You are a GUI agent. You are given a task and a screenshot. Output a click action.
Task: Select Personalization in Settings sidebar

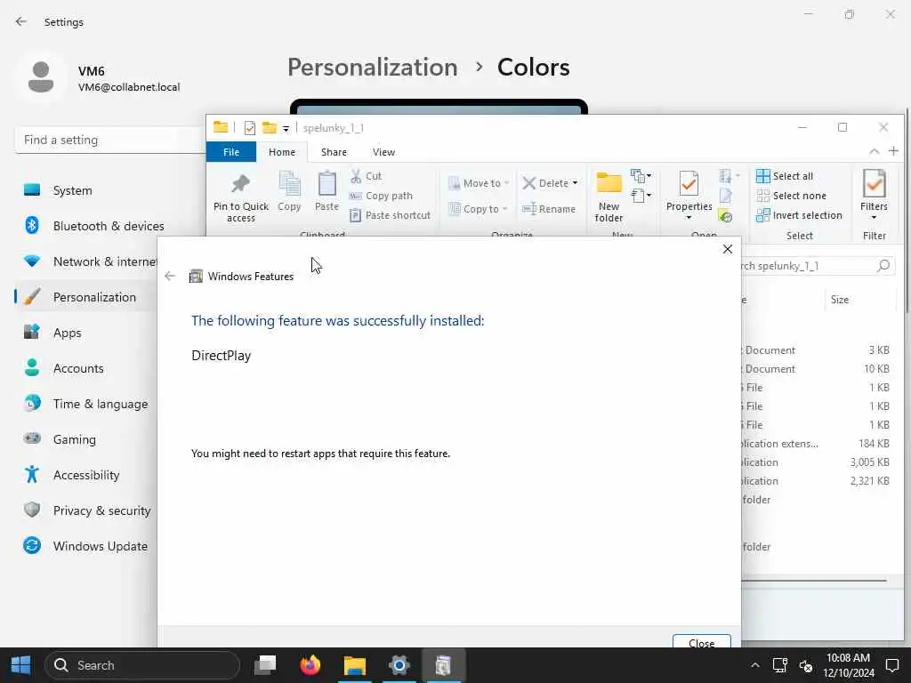(87, 297)
